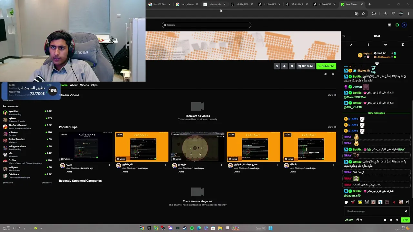Click the Gift Subs button
This screenshot has height=232, width=413.
tap(306, 66)
